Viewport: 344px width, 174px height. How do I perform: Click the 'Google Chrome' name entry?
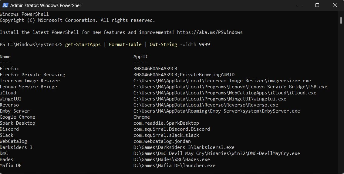18,117
